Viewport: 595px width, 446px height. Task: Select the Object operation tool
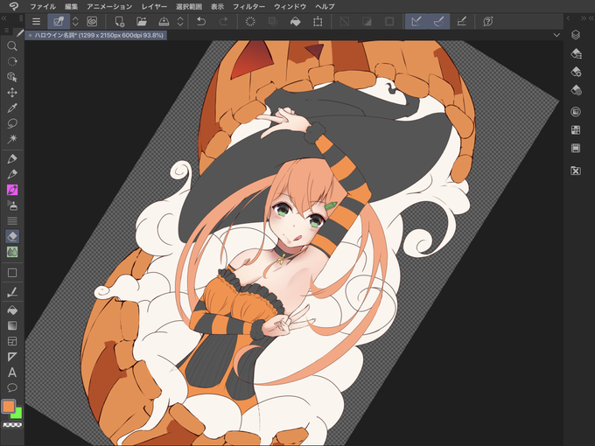(x=12, y=77)
